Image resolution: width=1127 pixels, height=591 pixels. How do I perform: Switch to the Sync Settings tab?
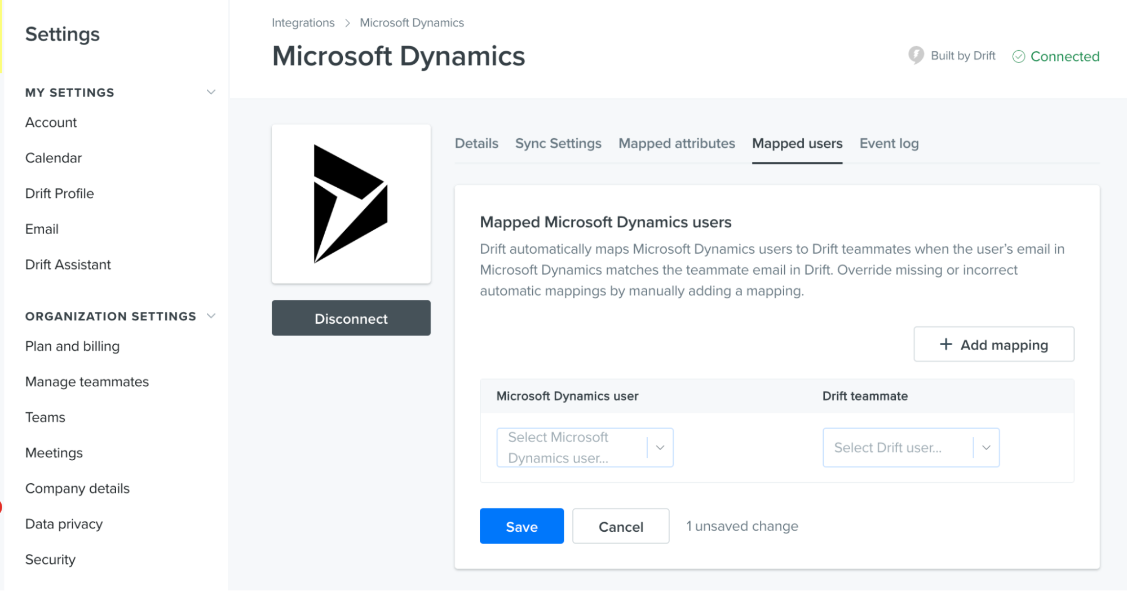click(558, 143)
